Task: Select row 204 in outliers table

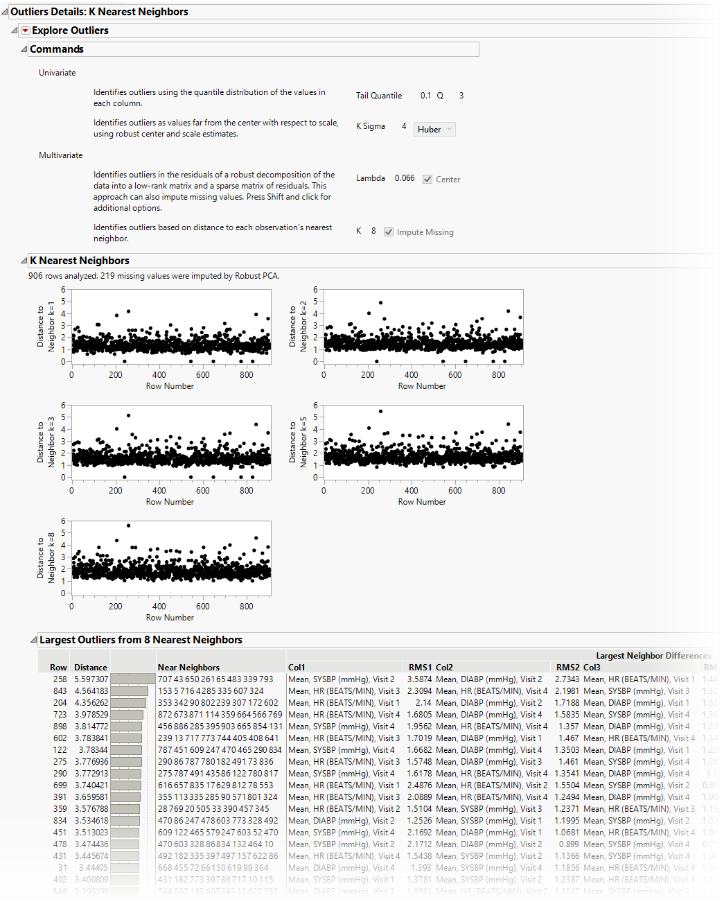Action: pos(60,703)
